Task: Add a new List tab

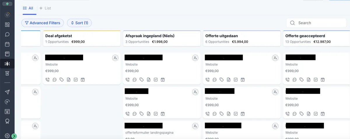Action: pyautogui.click(x=45, y=8)
